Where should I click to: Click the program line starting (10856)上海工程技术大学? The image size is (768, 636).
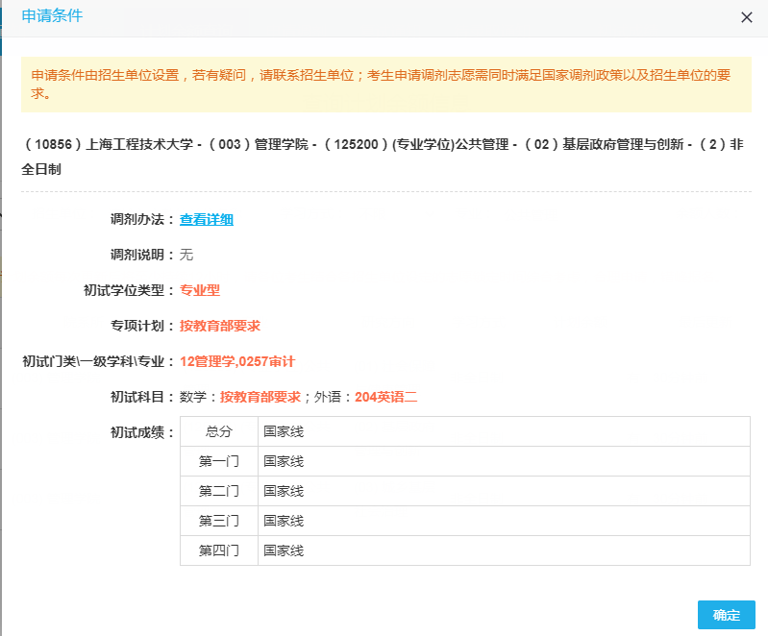coord(384,157)
